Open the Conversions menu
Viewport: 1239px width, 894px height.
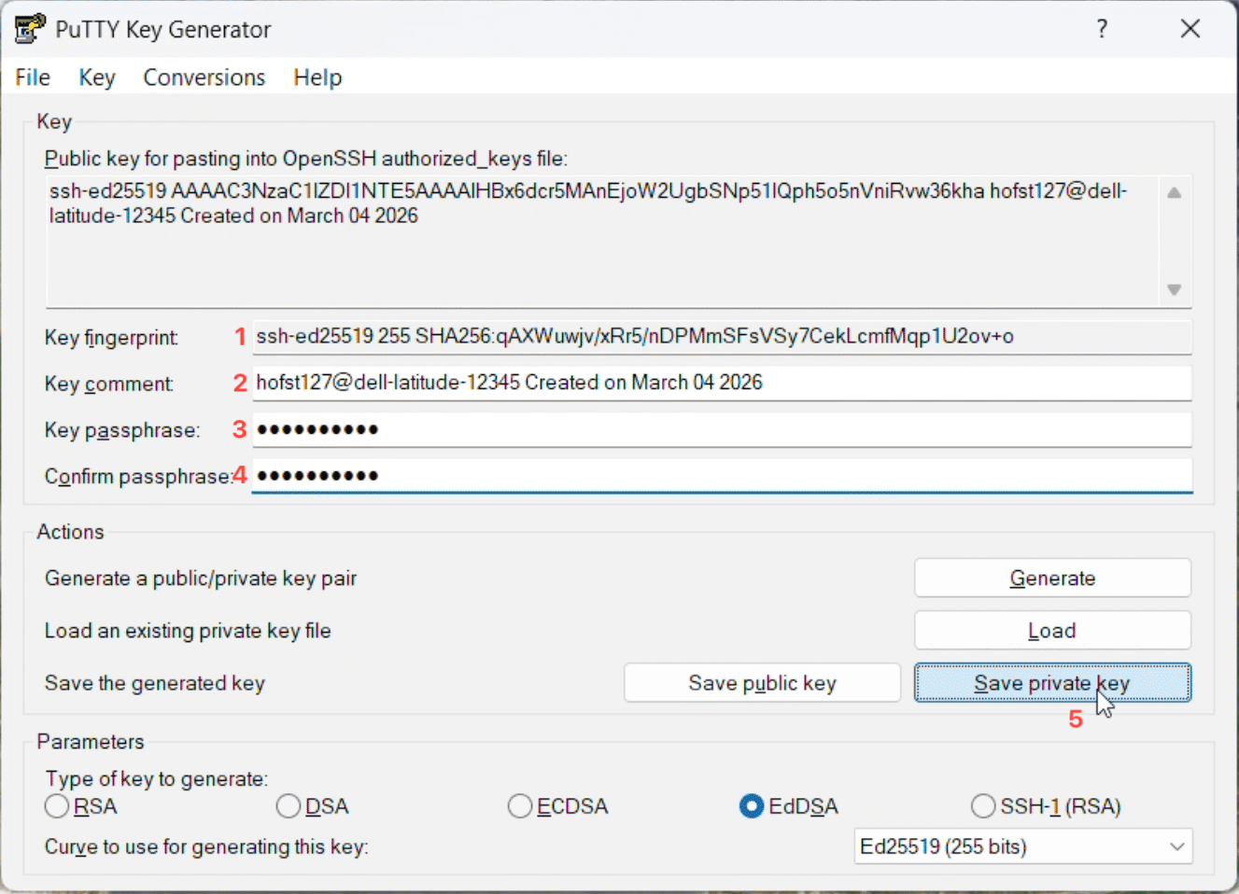(x=204, y=77)
